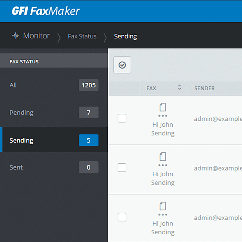Tick the checkbox for the third fax
This screenshot has width=242, height=242.
pyautogui.click(x=122, y=217)
